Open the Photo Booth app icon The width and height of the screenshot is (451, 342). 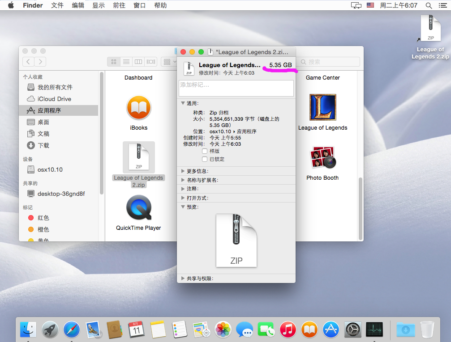323,157
